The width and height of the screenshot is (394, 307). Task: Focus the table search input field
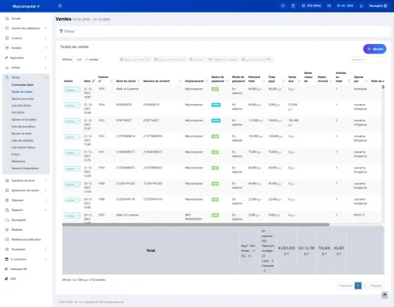[367, 60]
